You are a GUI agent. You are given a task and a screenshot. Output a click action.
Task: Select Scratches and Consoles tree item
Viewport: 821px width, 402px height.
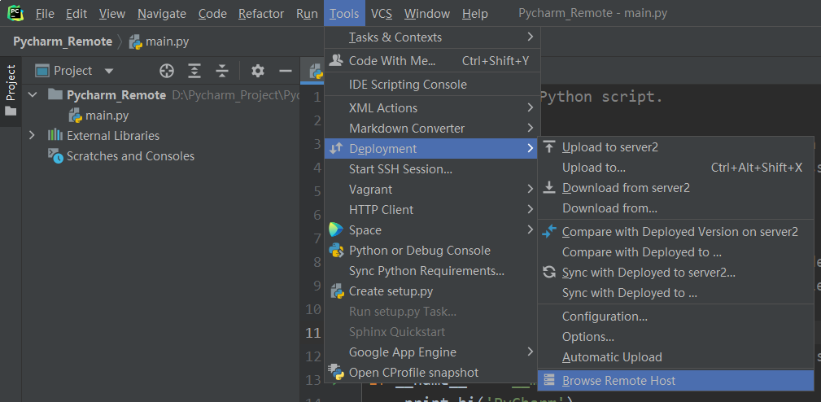[x=130, y=156]
